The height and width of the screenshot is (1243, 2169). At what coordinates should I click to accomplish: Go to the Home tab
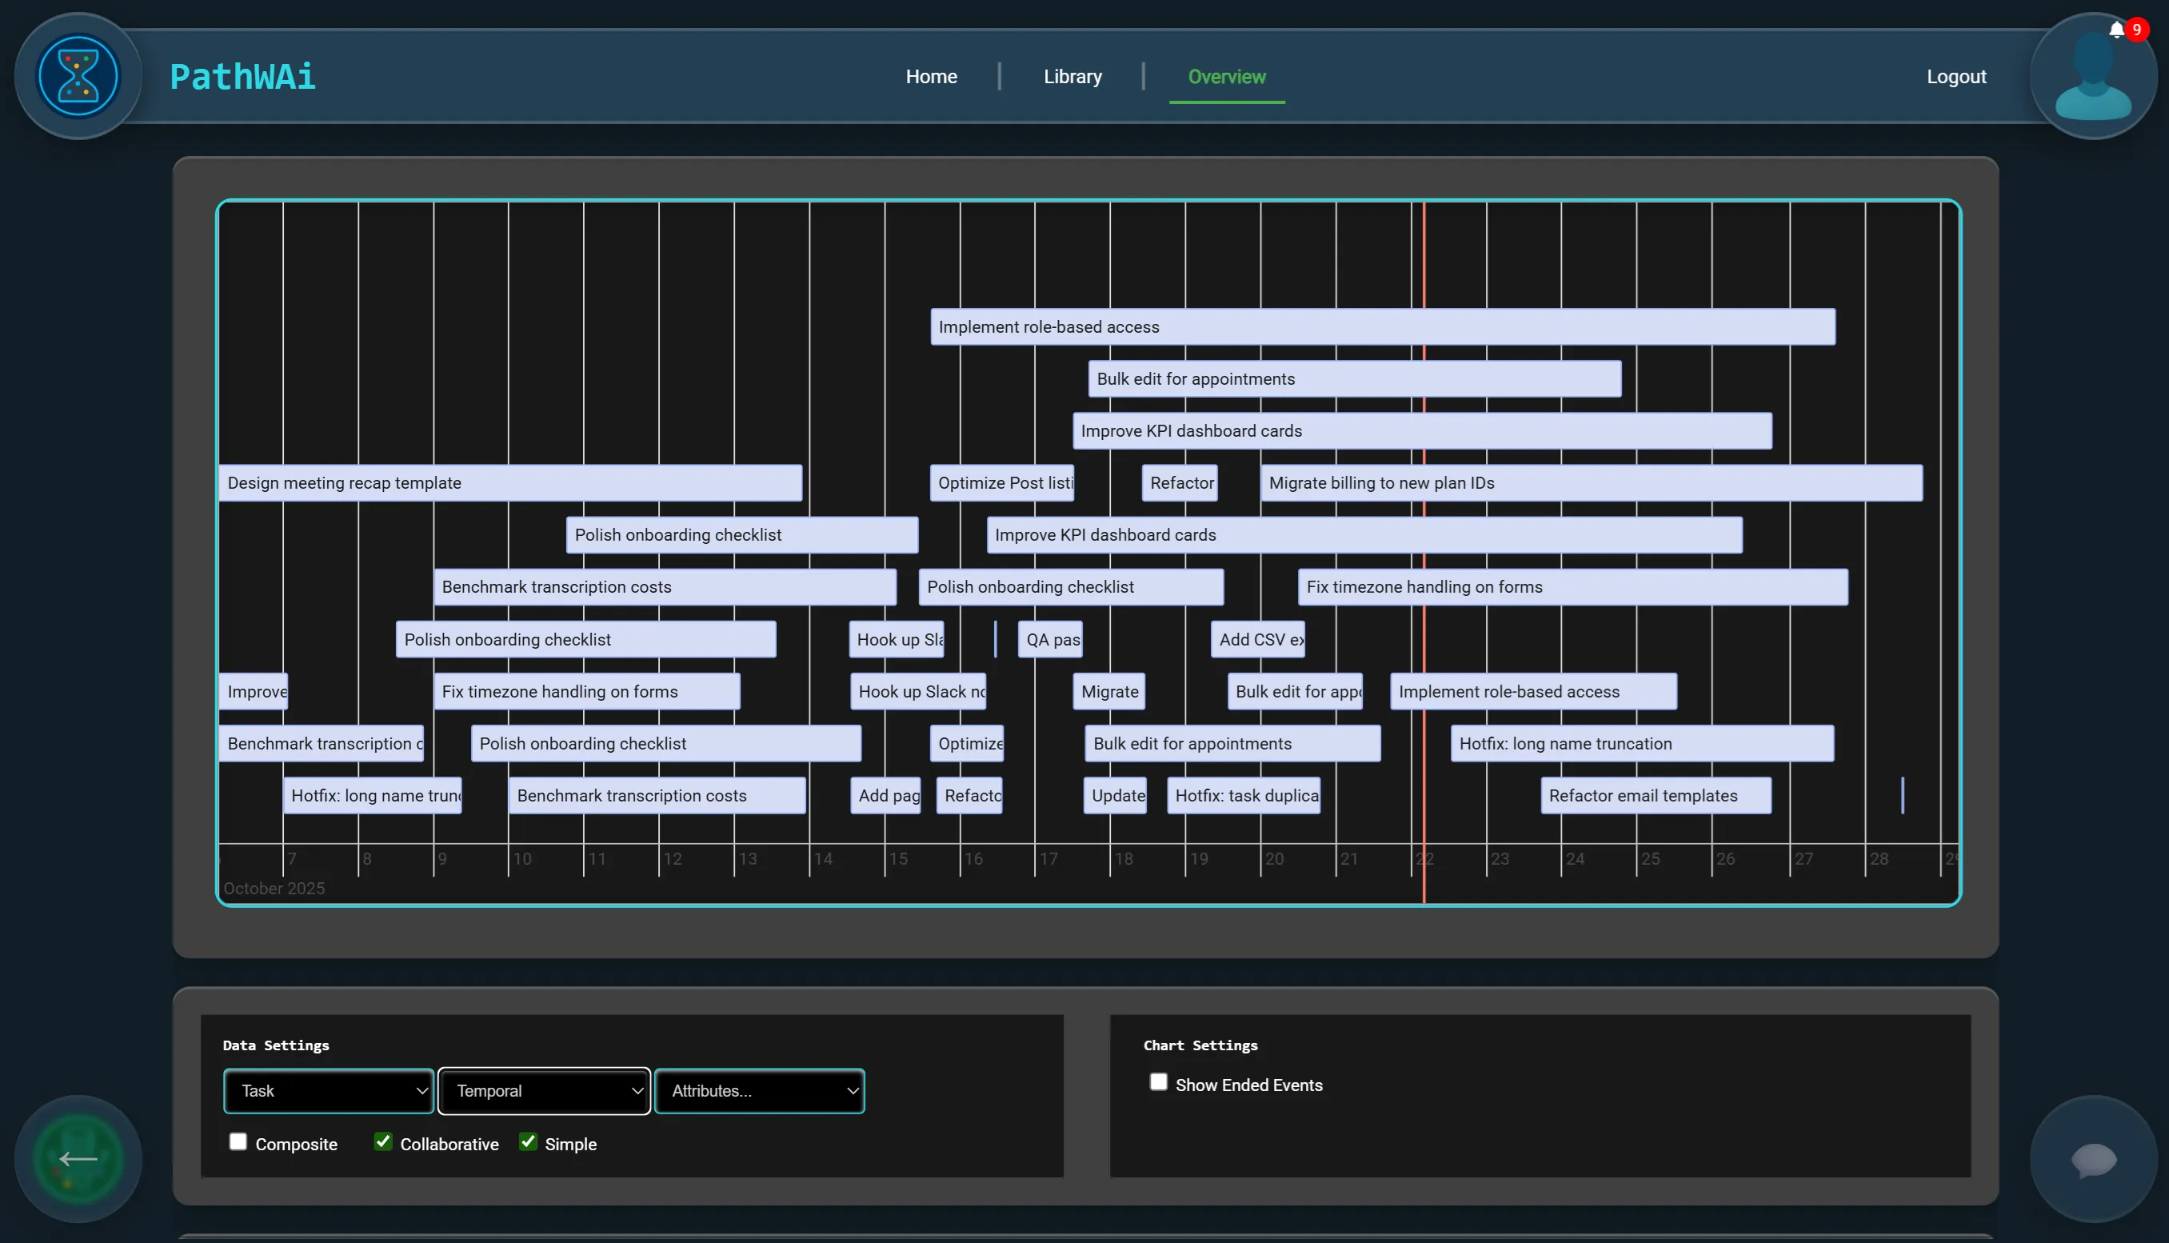click(931, 77)
